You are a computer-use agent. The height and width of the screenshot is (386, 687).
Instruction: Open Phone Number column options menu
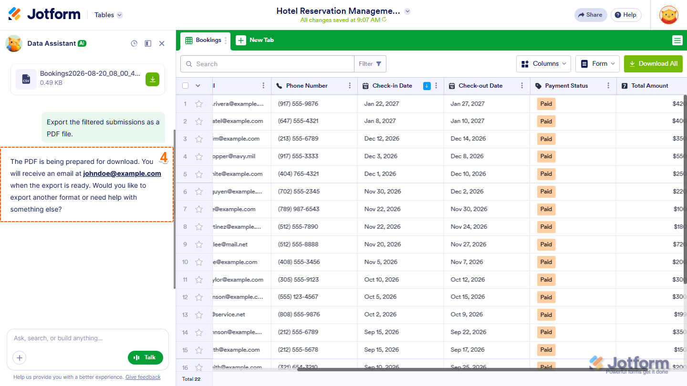(350, 86)
